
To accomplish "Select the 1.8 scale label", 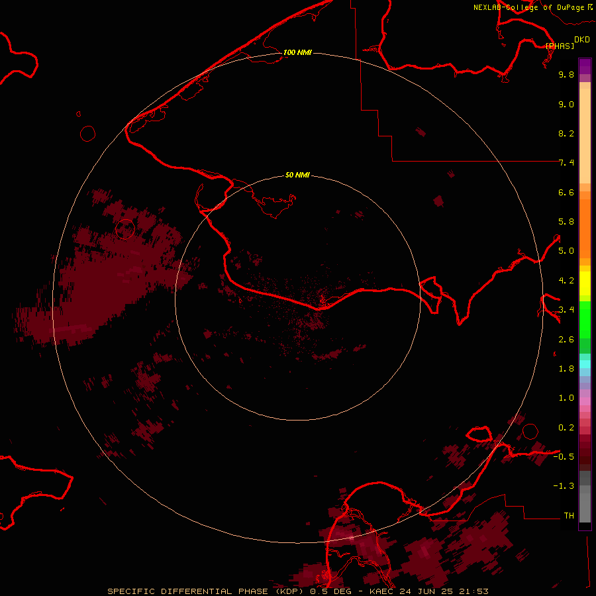I will 566,369.
